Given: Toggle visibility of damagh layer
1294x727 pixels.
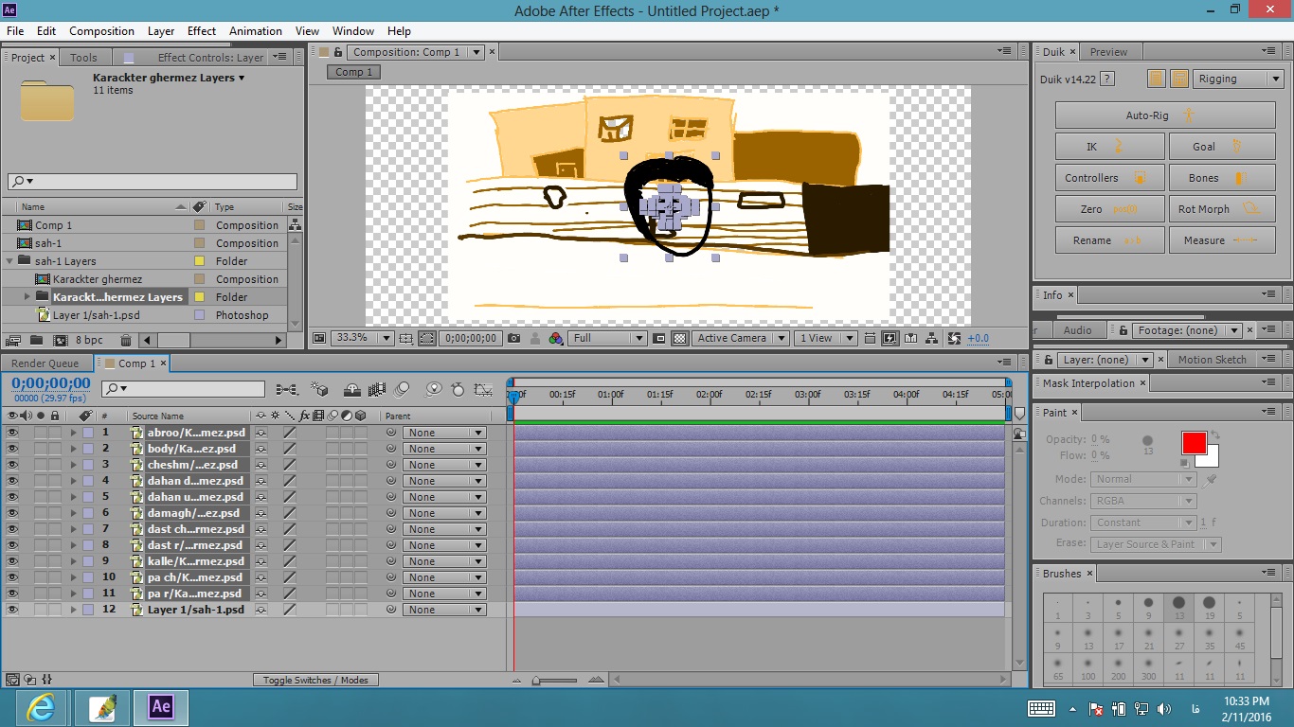Looking at the screenshot, I should 12,513.
